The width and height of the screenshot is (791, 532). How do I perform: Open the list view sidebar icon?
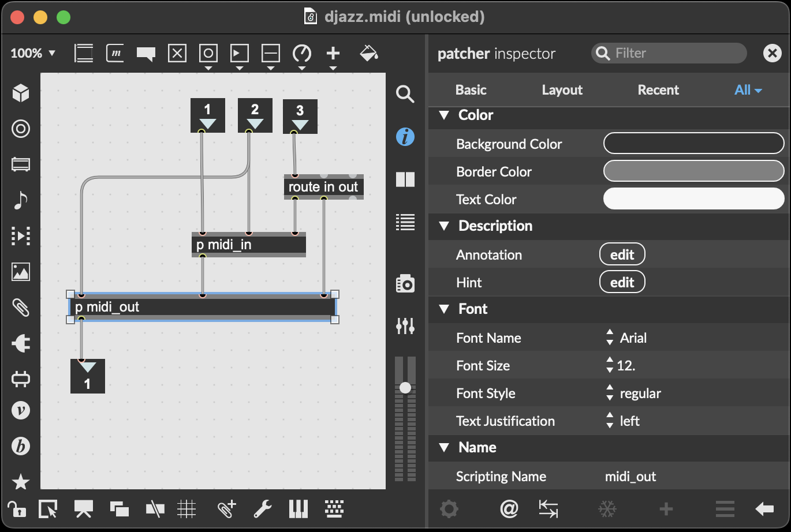click(x=405, y=222)
